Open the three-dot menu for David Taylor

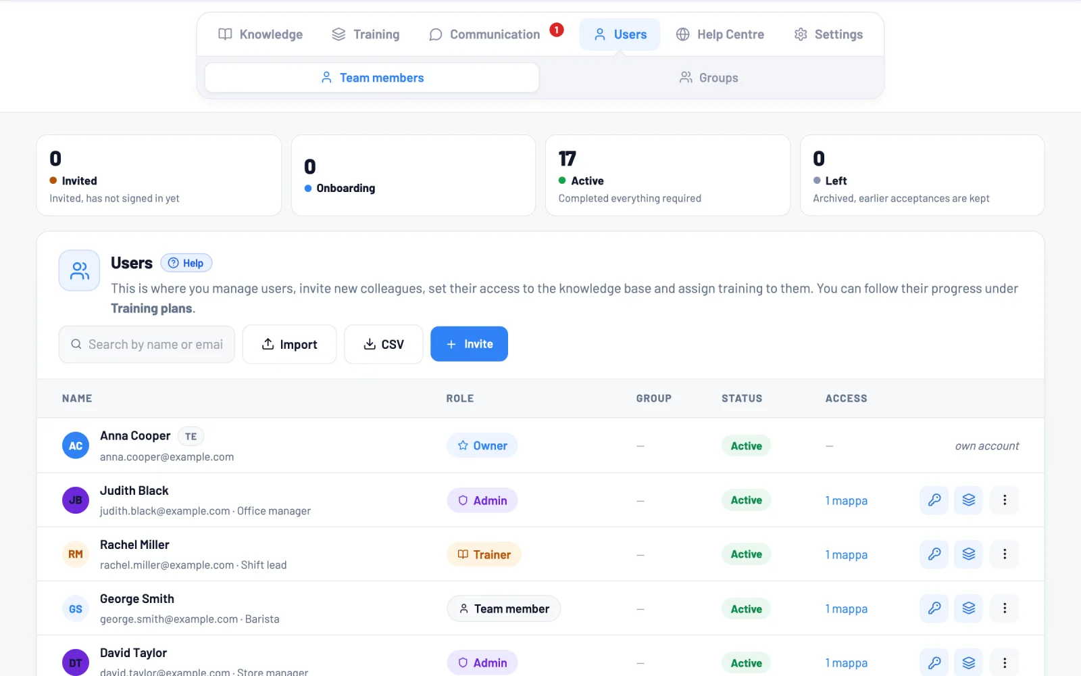1005,662
